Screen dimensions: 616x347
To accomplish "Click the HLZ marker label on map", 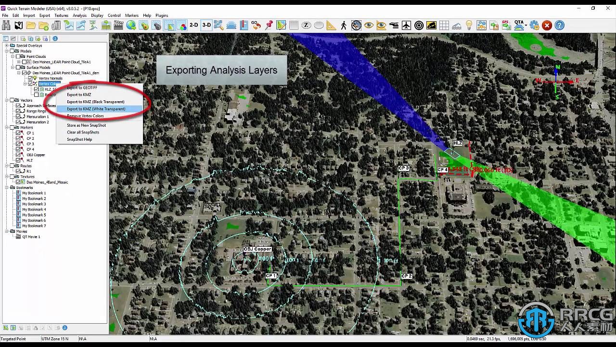I will point(458,143).
